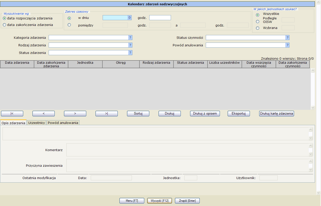
Task: Focus the Status zdarzenia input field
Action: [89, 53]
